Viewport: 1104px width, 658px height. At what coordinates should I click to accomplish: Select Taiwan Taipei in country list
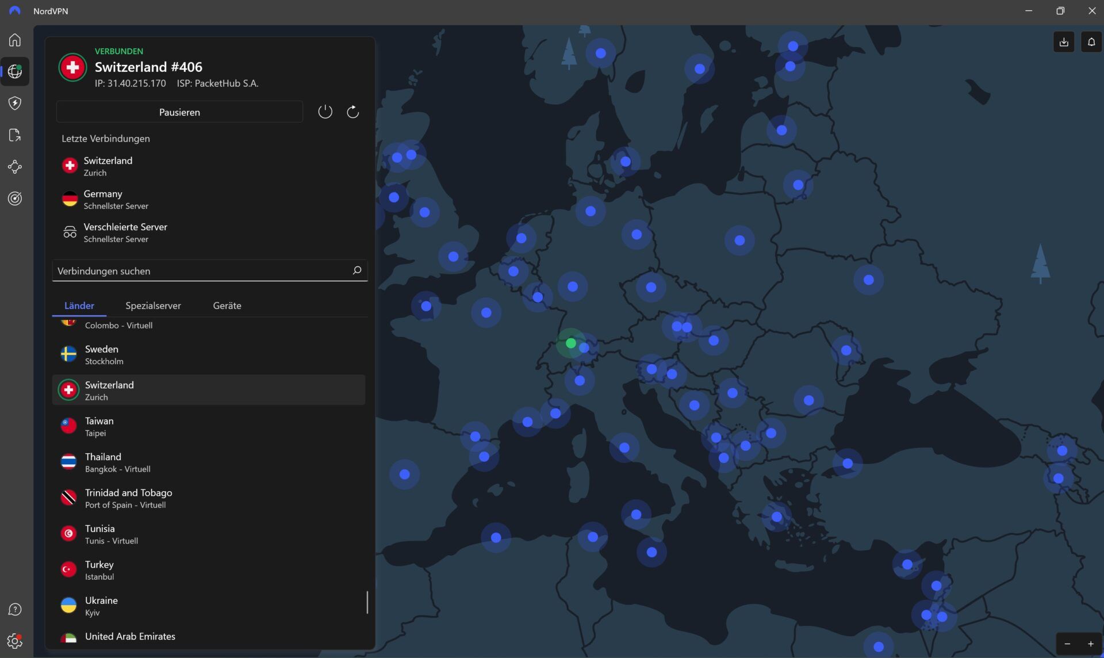[x=209, y=426]
